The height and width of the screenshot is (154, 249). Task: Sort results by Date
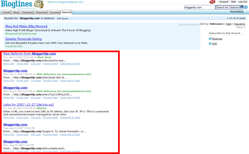coord(229,24)
